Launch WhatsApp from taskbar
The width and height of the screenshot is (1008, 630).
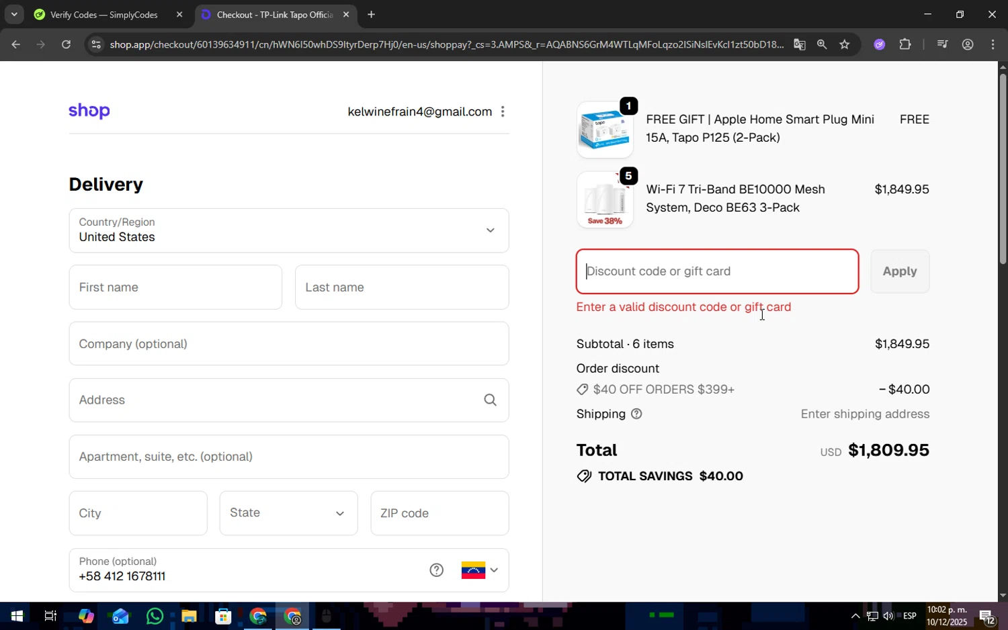(x=155, y=616)
